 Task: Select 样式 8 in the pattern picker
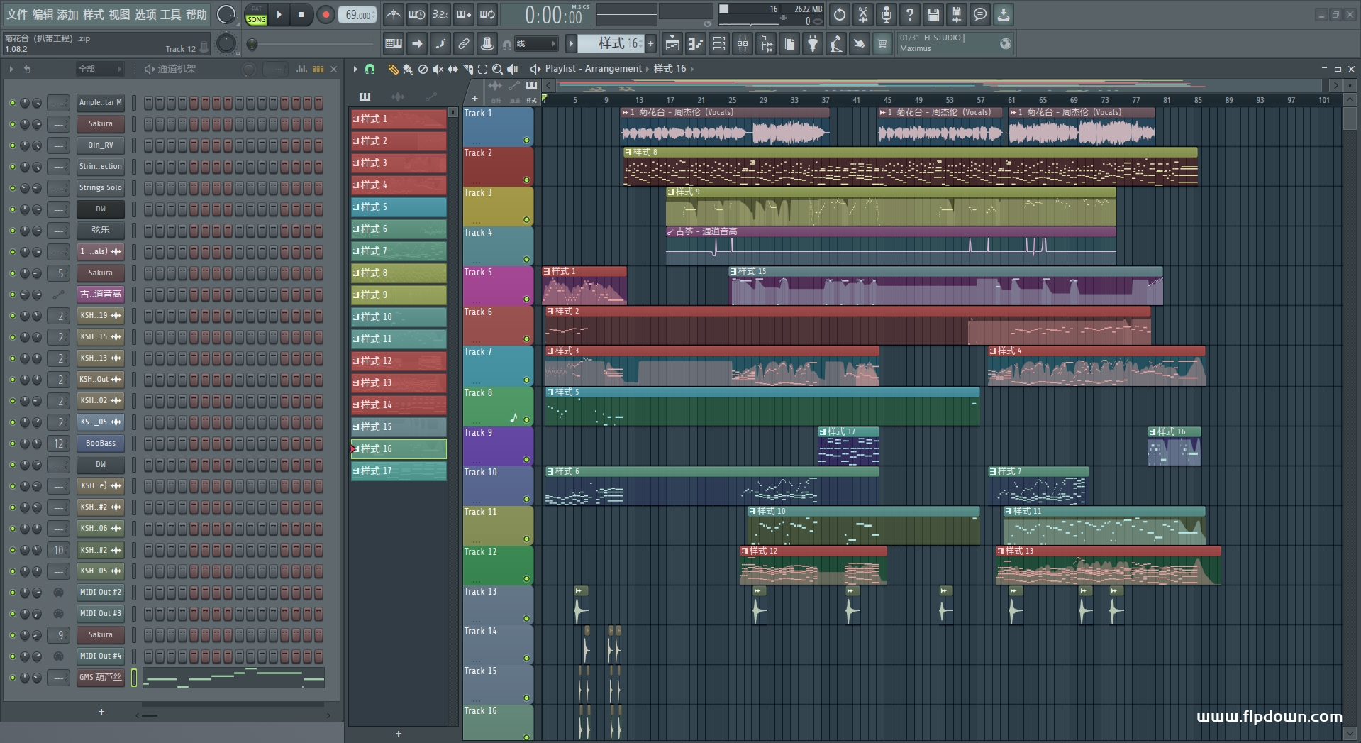coord(399,273)
